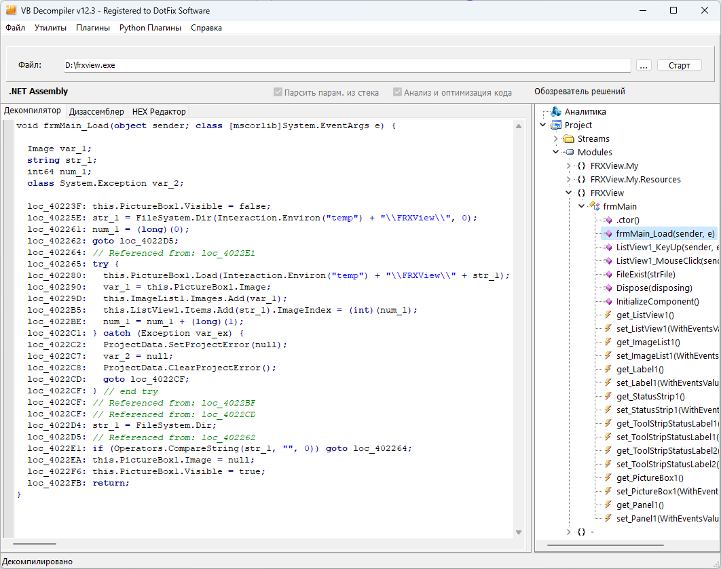Viewport: 721px width, 569px height.
Task: Click the Аналитика tree icon
Action: coord(557,112)
